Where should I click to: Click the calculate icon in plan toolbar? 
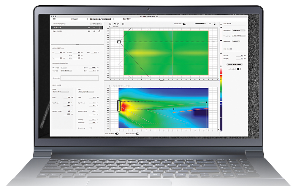click(x=110, y=24)
